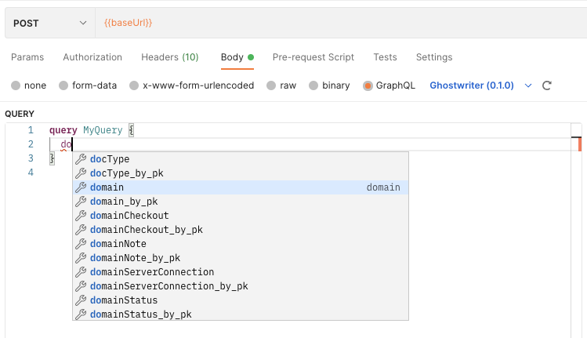Click the wrench icon beside docType_by_pk
The image size is (587, 338).
(x=81, y=173)
